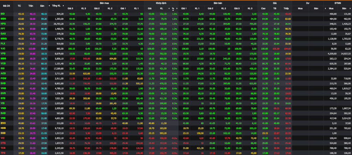Click the left arrow beside the % column header
Screen dimensions: 352x155
click(x=169, y=9)
